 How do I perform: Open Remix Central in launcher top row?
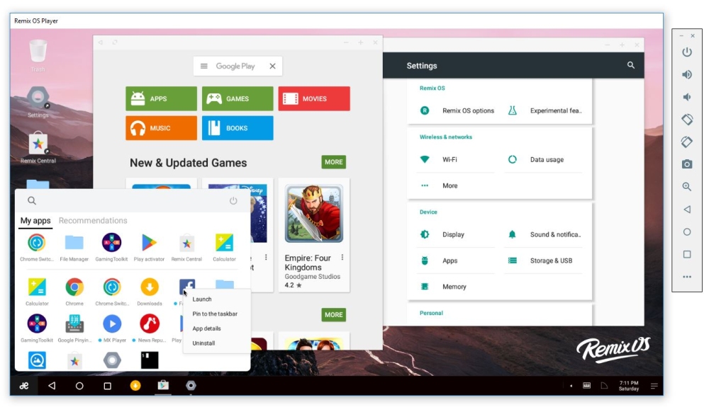pos(186,247)
